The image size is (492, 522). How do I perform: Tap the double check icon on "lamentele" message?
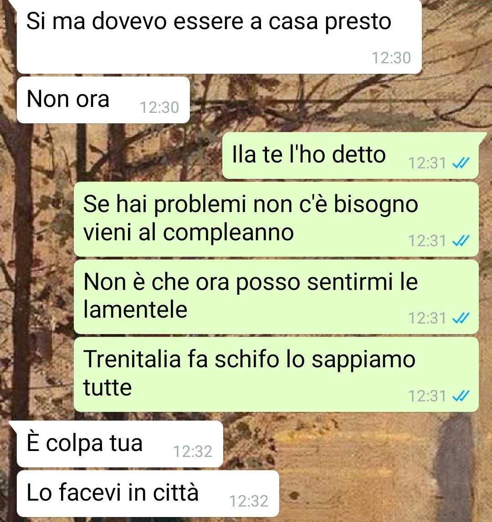[461, 318]
